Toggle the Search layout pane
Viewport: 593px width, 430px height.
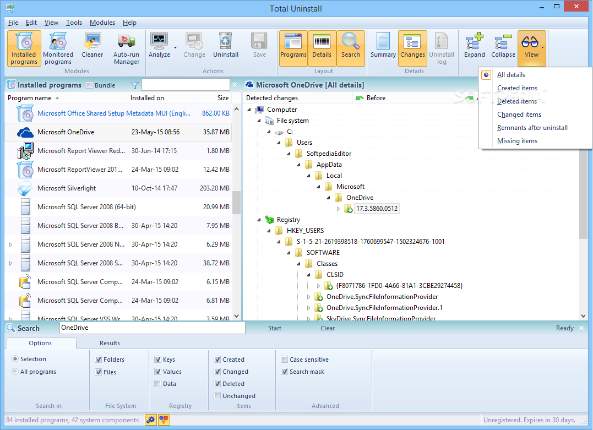coord(351,48)
